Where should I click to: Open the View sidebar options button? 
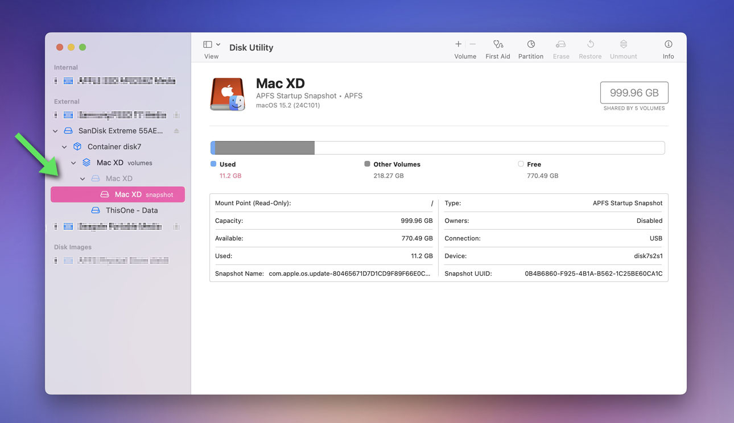[x=208, y=44]
